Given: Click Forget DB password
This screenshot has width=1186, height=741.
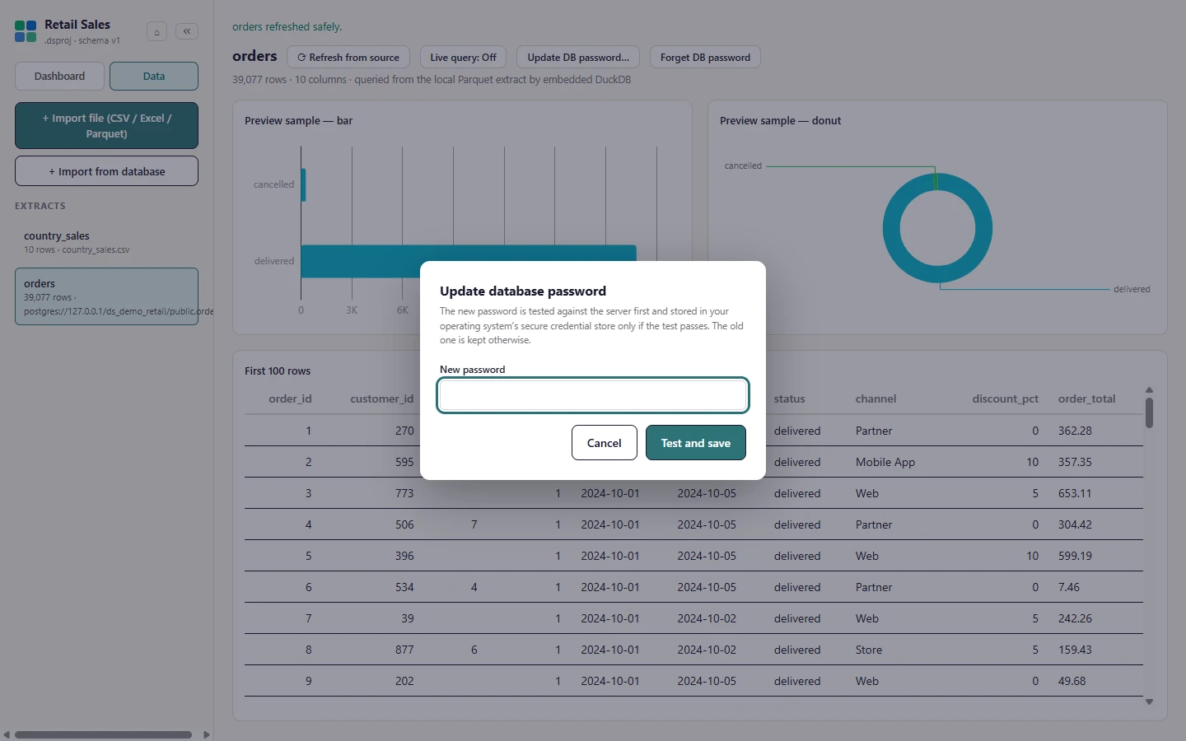Looking at the screenshot, I should (x=705, y=58).
